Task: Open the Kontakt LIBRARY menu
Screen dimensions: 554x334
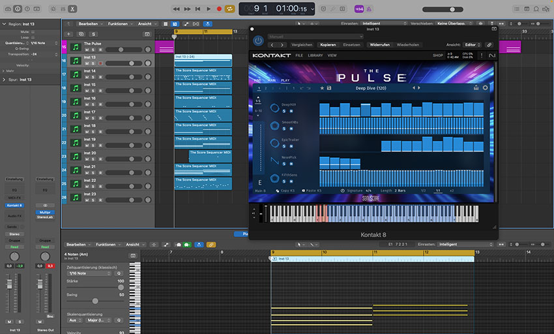Action: (315, 55)
